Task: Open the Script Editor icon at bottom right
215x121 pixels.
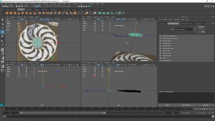Action: (x=213, y=117)
